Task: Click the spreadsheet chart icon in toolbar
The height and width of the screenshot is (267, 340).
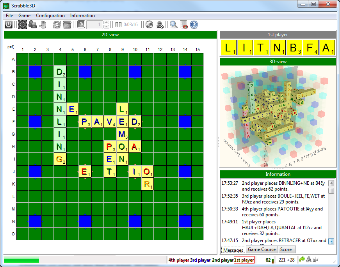Action: pyautogui.click(x=183, y=25)
